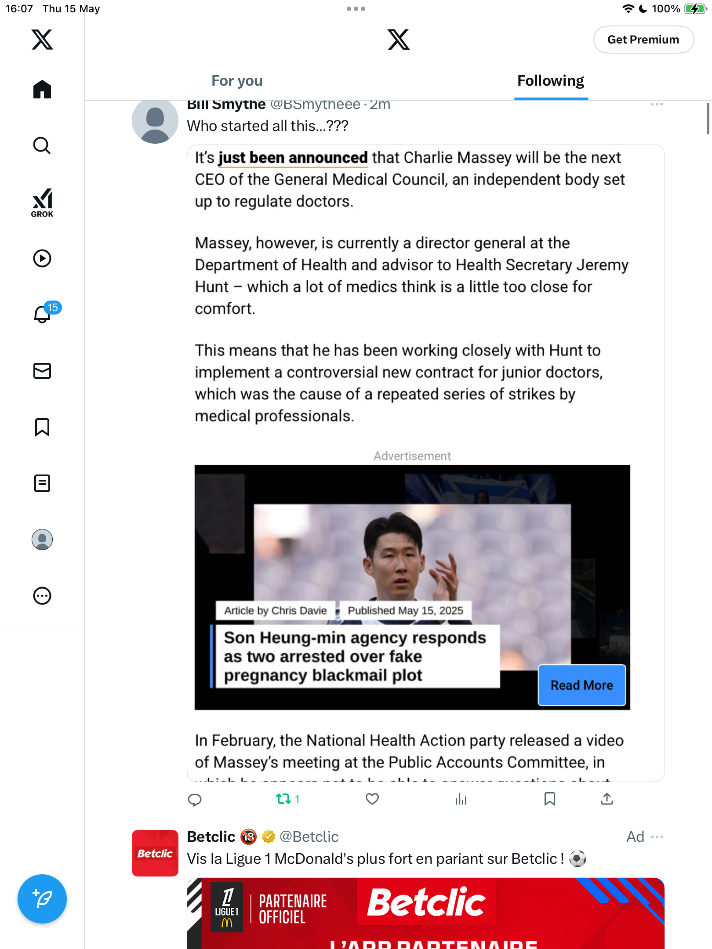712x949 pixels.
Task: Open the Bookmarks sidebar icon
Action: pos(42,427)
